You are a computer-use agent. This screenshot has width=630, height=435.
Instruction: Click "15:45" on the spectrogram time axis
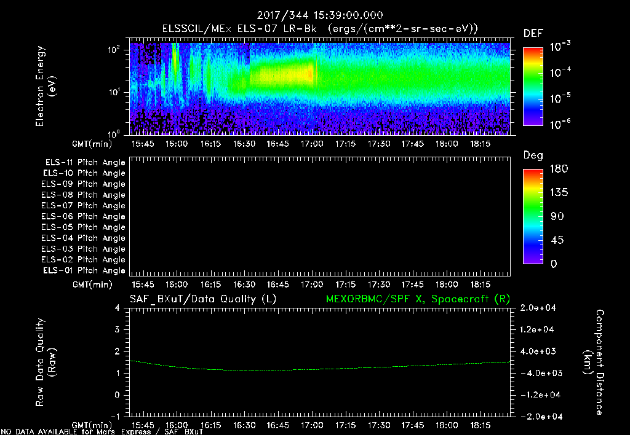(143, 144)
